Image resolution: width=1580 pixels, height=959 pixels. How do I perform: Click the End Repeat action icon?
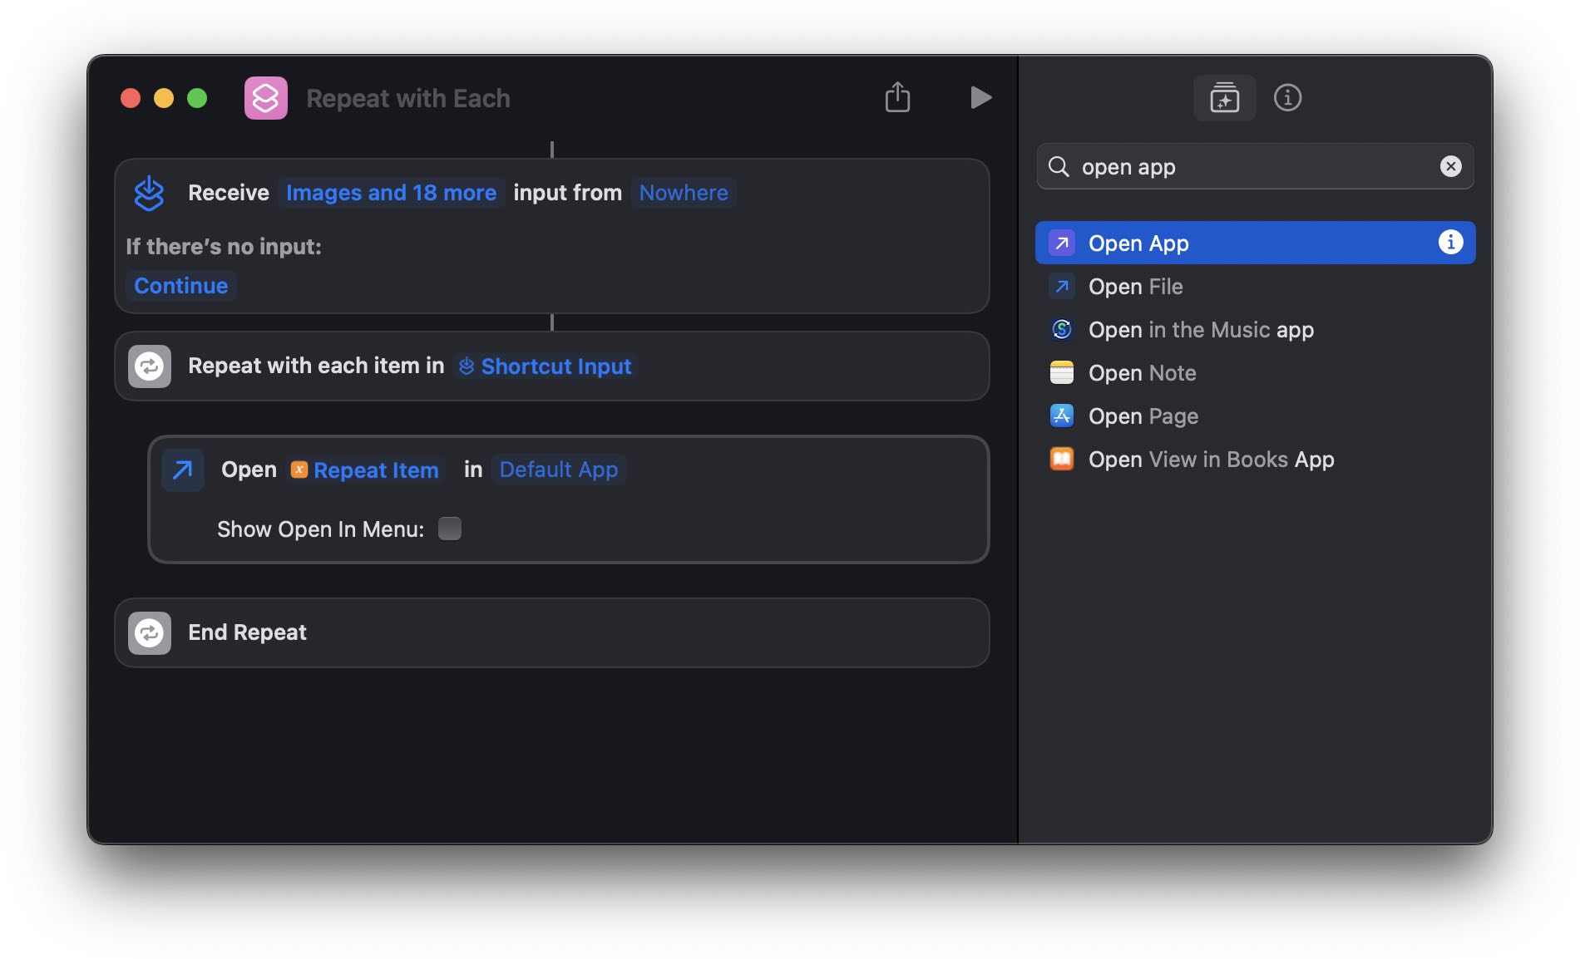coord(150,633)
